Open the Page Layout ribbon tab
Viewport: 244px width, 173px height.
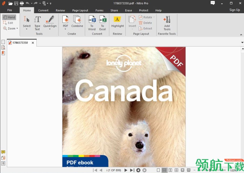(x=80, y=10)
